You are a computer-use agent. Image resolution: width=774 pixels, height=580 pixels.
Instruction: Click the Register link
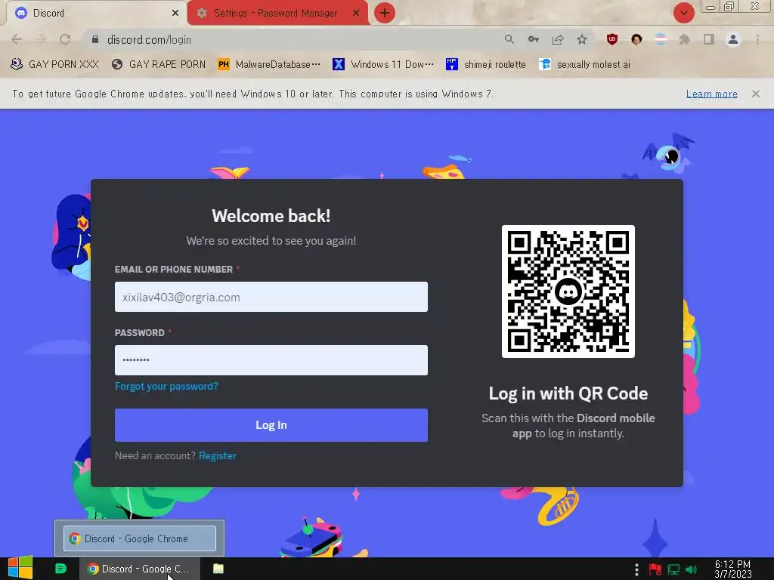(x=217, y=455)
